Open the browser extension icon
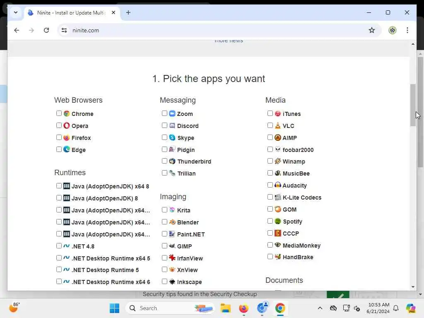Image resolution: width=424 pixels, height=318 pixels. 393,30
